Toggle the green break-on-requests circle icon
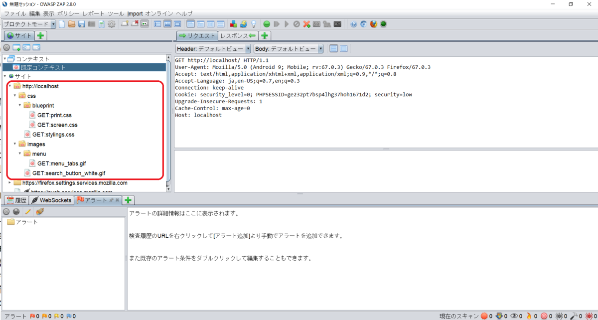598x320 pixels. pos(267,24)
